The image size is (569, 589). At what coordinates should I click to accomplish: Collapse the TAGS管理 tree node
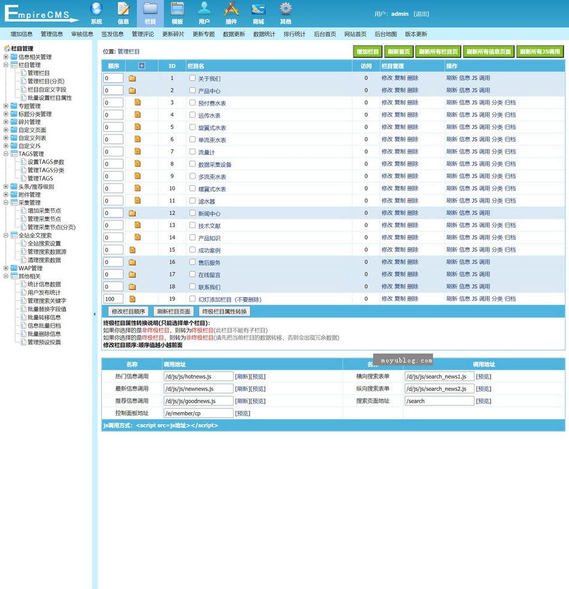(x=5, y=153)
